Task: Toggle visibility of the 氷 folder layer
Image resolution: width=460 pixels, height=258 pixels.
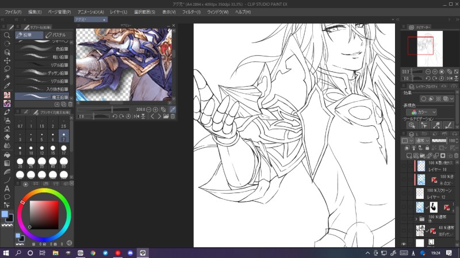Action: pos(404,219)
